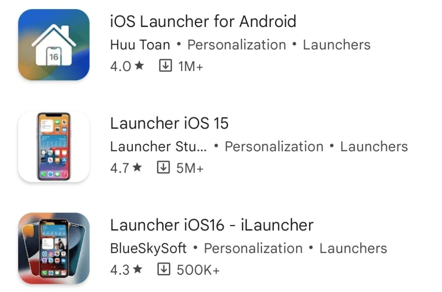Tap the Launcher iOS 15 phone icon
The image size is (442, 292).
point(54,146)
